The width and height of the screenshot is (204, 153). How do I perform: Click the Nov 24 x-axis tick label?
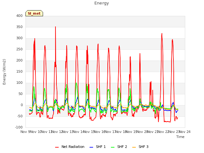tap(185, 132)
